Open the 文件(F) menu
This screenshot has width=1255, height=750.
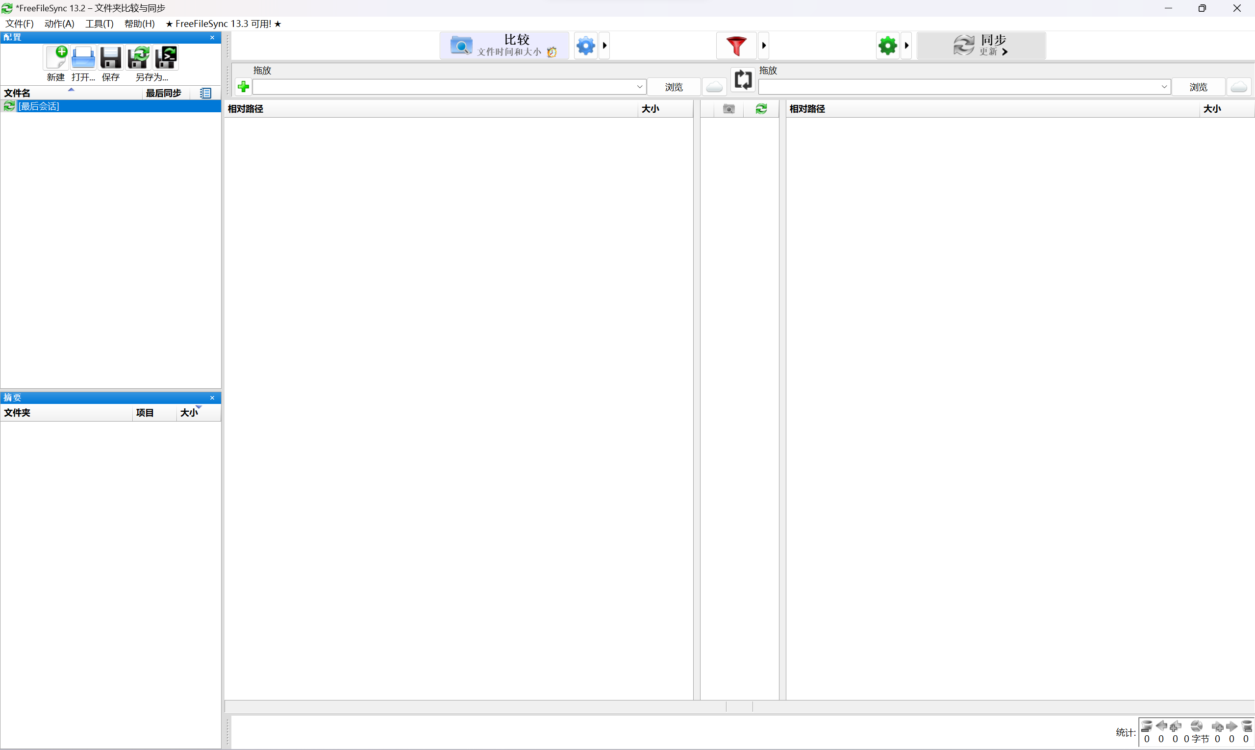(20, 24)
